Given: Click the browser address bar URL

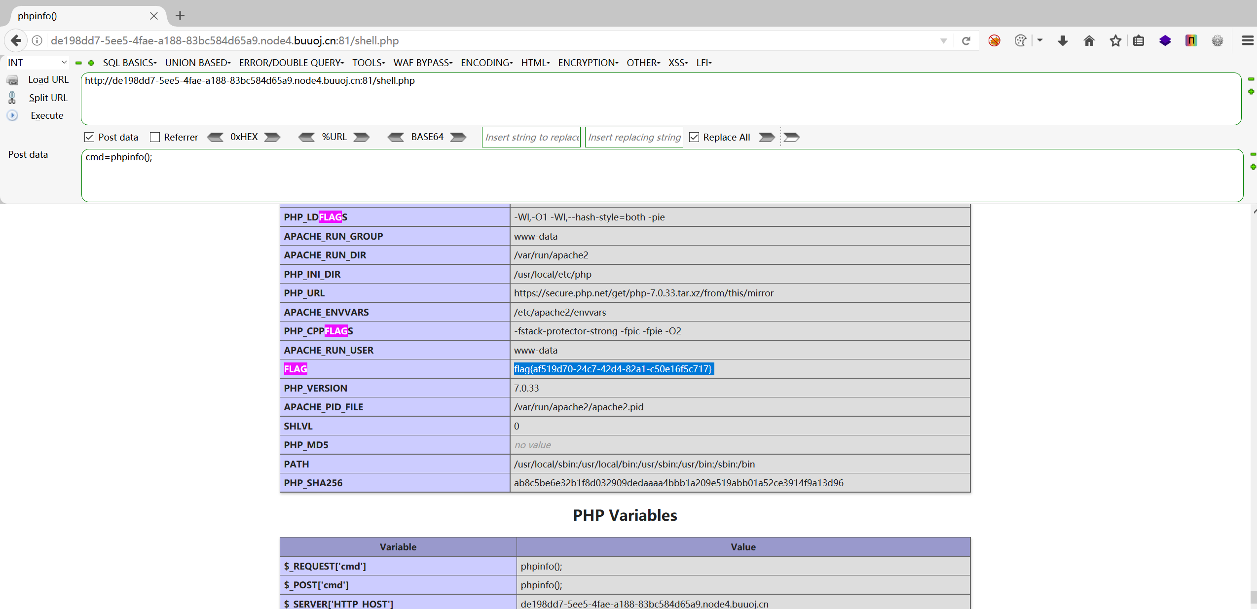Looking at the screenshot, I should point(224,40).
